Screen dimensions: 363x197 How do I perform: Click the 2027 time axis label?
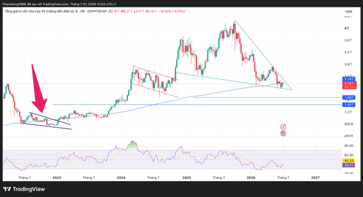315,178
